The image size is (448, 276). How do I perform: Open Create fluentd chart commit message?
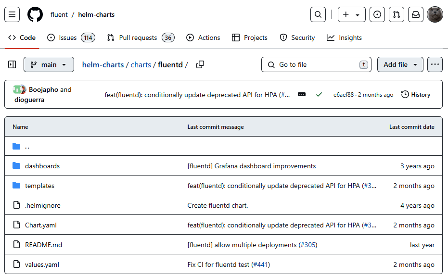218,205
